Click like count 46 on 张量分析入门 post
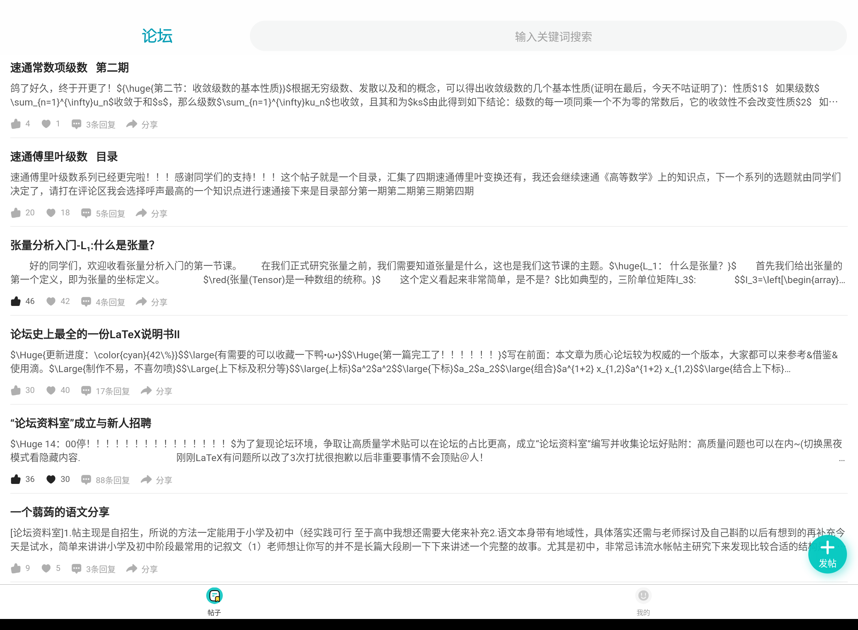Viewport: 858px width, 630px height. click(x=30, y=301)
